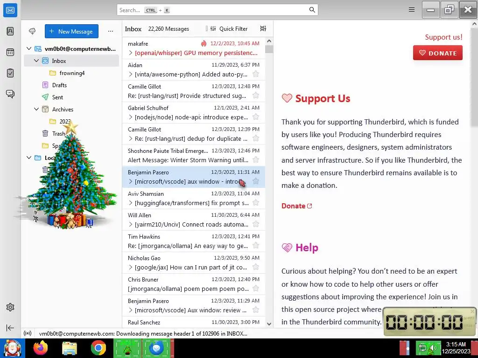Collapse the vm0b0t account tree

point(28,48)
